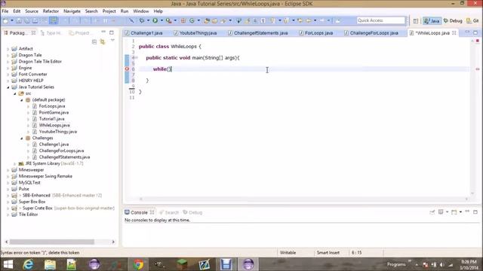The height and width of the screenshot is (271, 483).
Task: Open the Source menu
Action: [x=32, y=11]
